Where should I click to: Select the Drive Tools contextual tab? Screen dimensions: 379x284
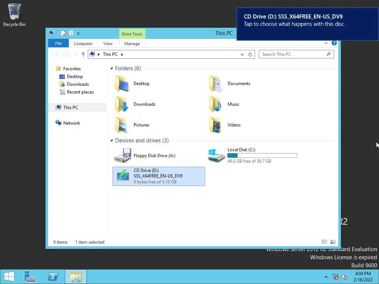[x=132, y=34]
